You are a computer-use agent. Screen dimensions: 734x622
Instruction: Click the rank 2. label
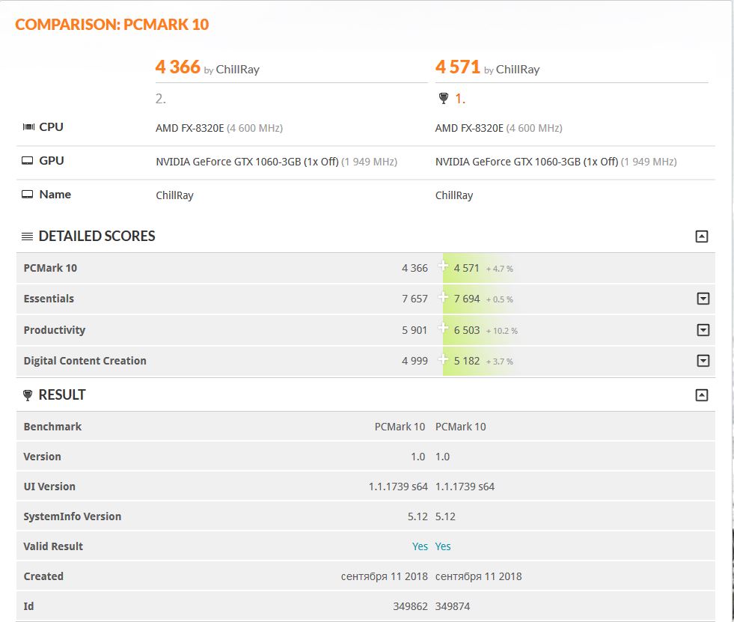tap(161, 99)
